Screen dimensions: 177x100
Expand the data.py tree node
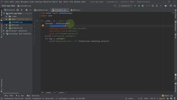(x=7, y=25)
